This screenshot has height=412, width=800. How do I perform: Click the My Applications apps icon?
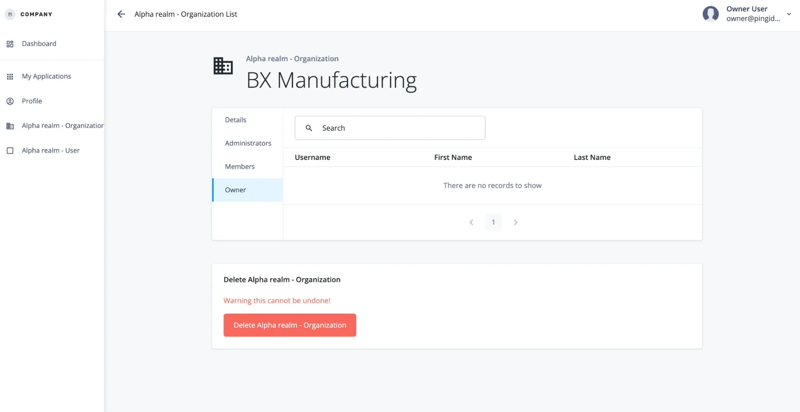tap(10, 76)
